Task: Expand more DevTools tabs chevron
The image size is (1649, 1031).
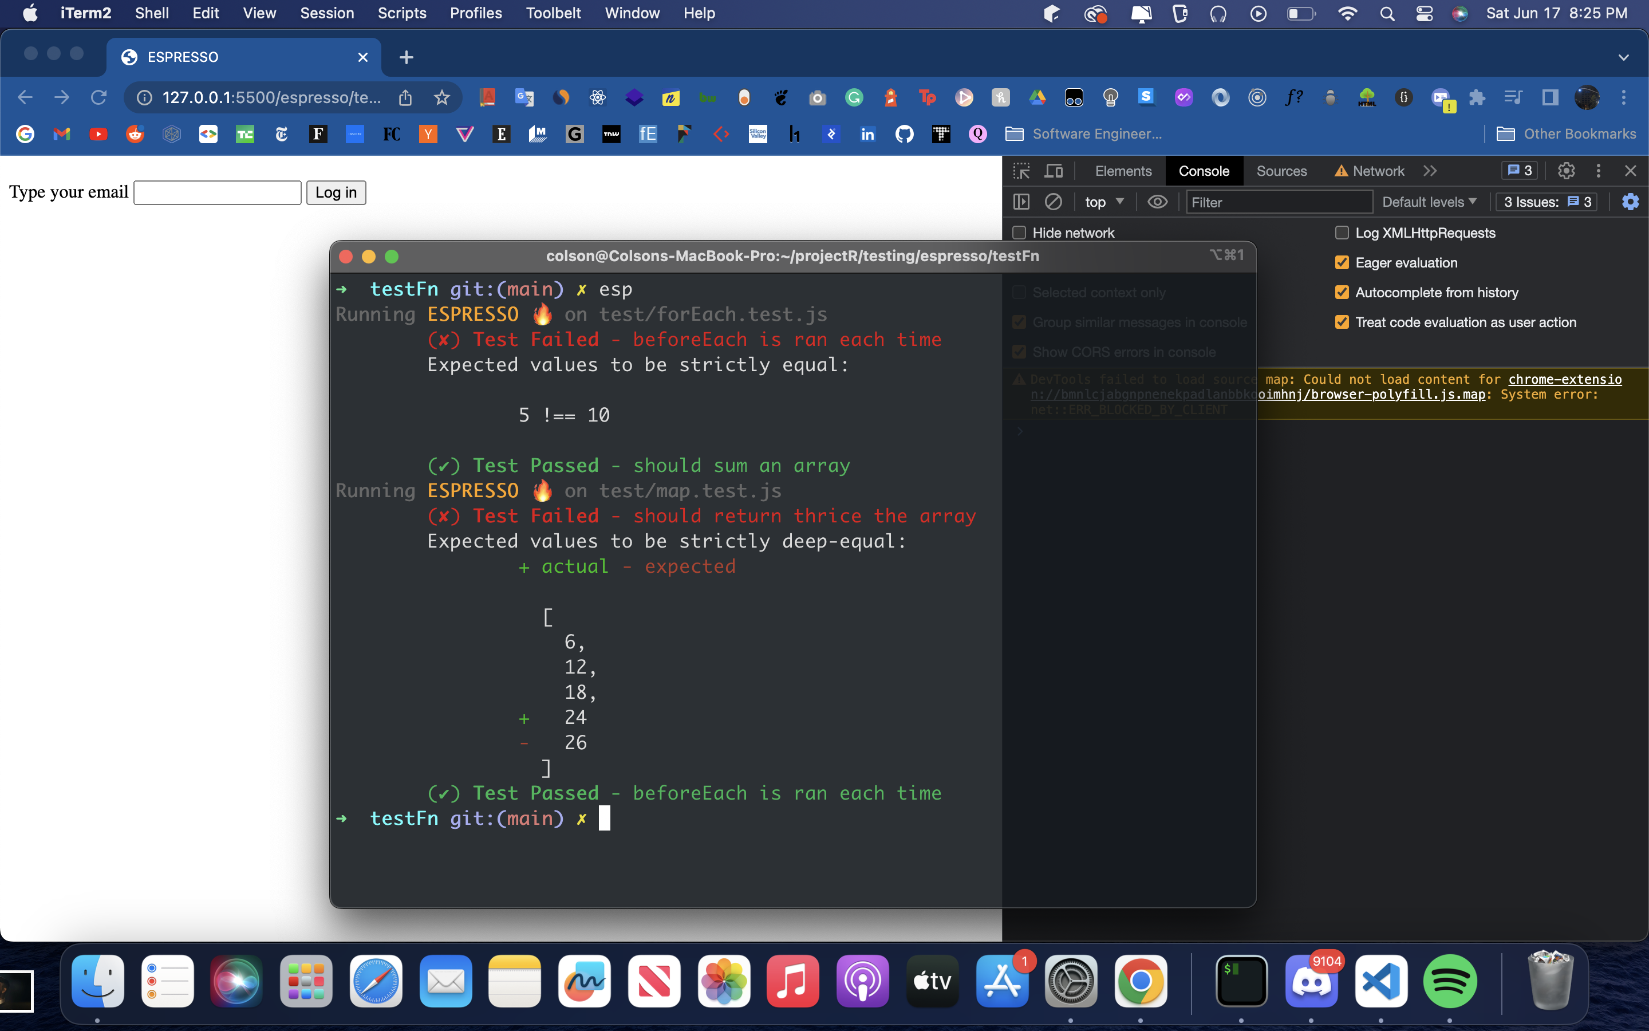Action: point(1430,171)
